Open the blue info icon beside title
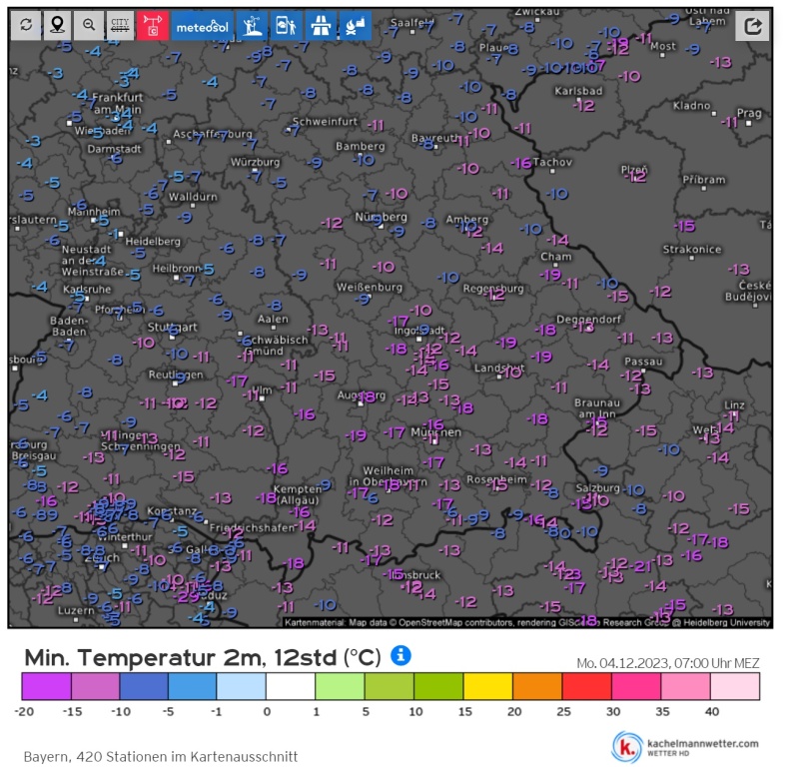The height and width of the screenshot is (767, 796). 400,655
